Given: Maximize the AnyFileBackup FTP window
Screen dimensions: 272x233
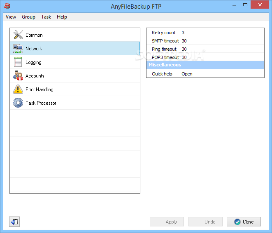Looking at the screenshot, I should 245,5.
